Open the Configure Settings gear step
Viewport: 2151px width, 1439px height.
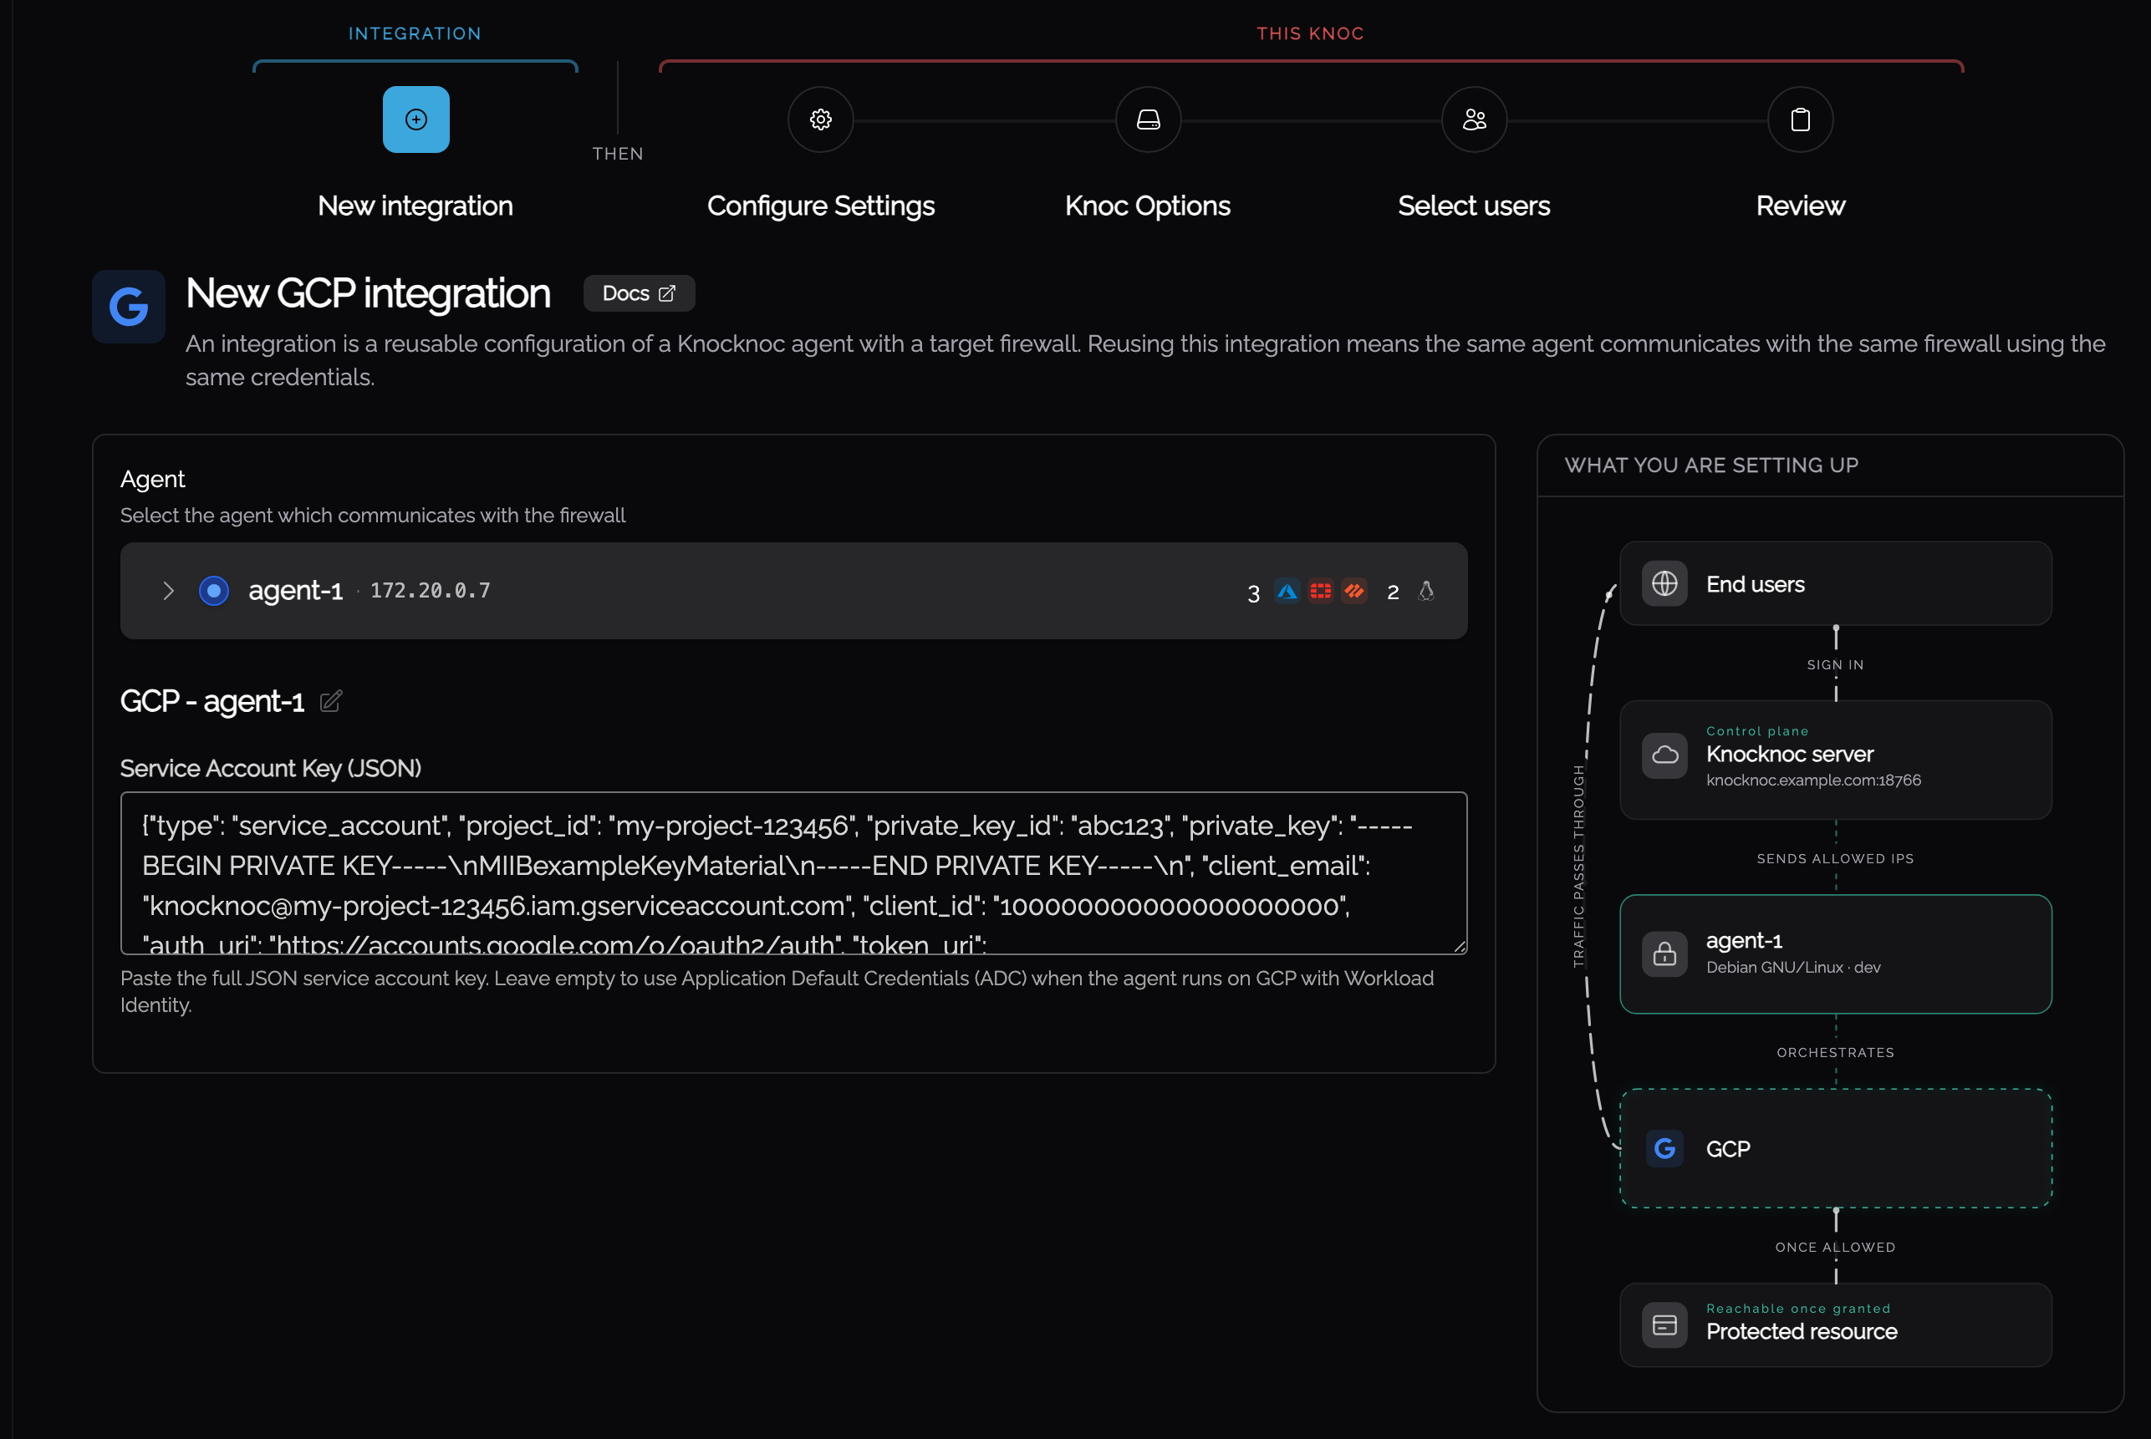[821, 119]
